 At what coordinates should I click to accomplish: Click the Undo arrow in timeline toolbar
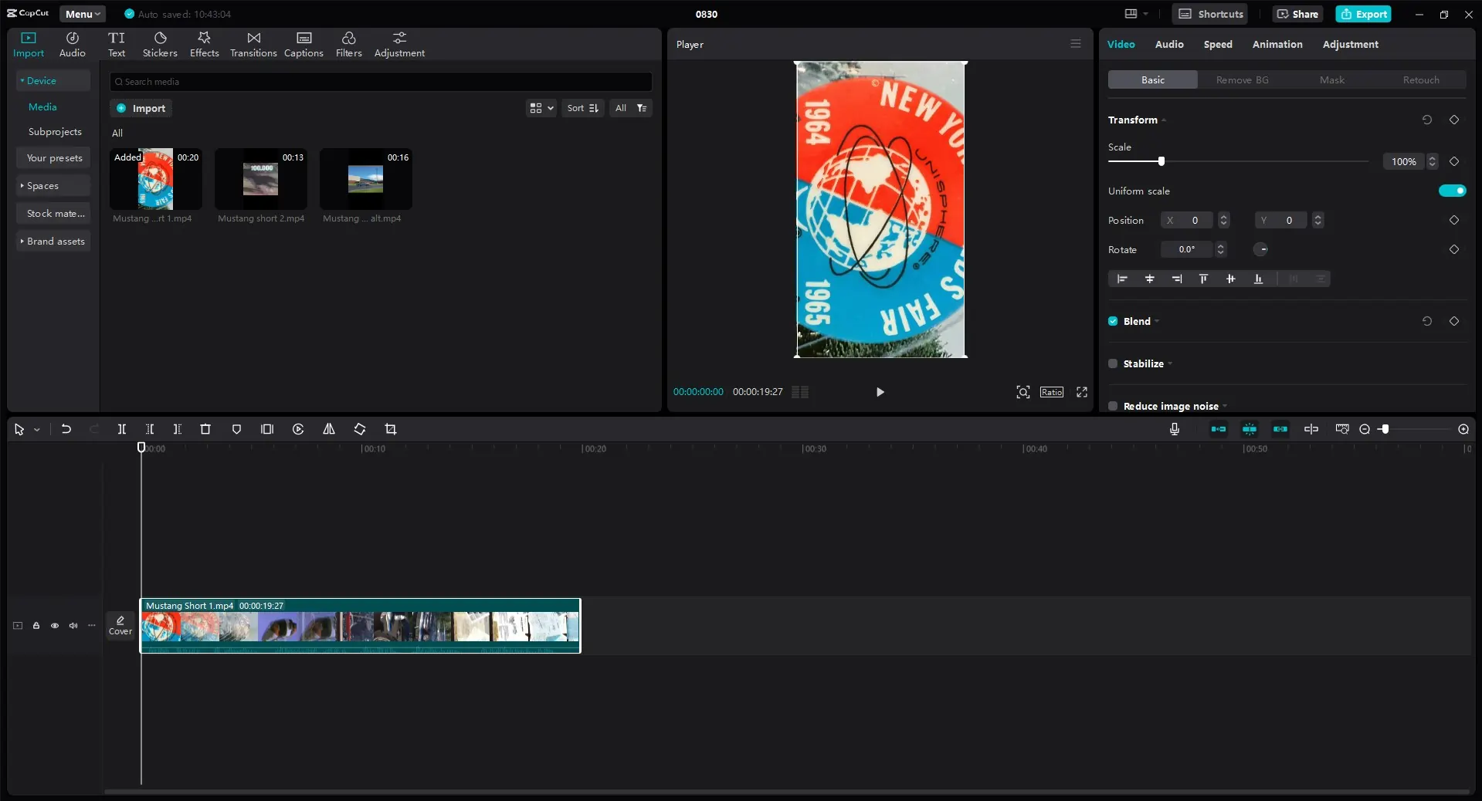(x=66, y=429)
